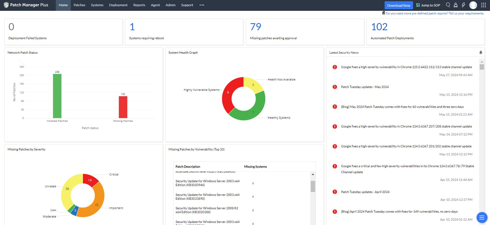Open the 79 missing patches awaiting approval

[256, 27]
